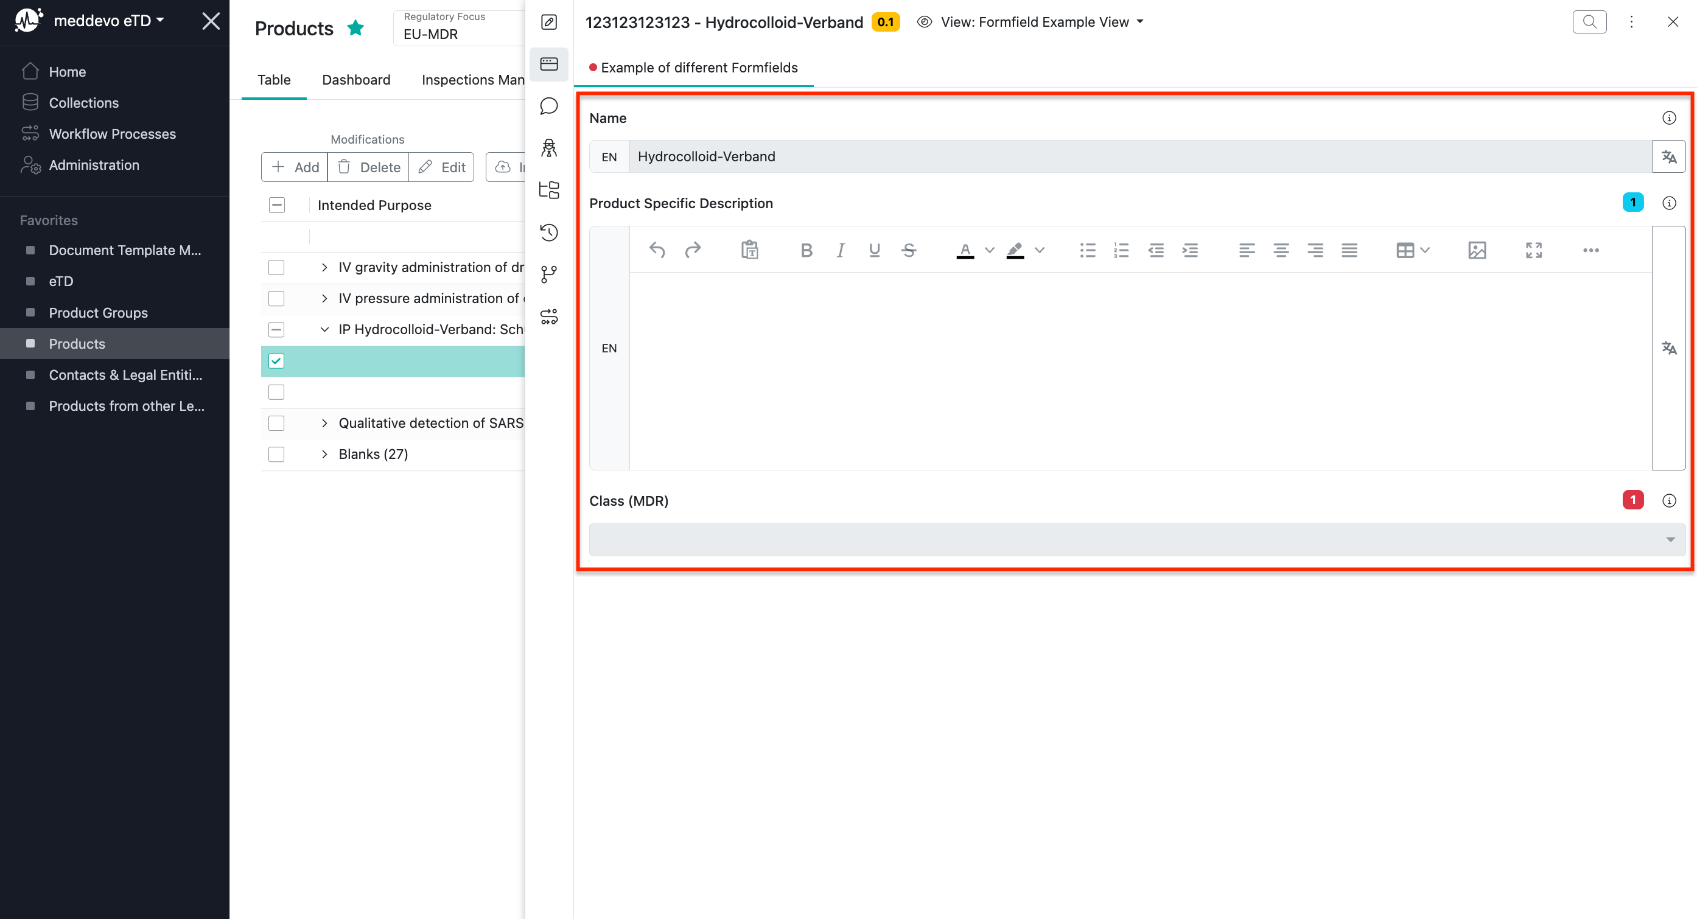Open the structure tree panel icon

[x=549, y=190]
